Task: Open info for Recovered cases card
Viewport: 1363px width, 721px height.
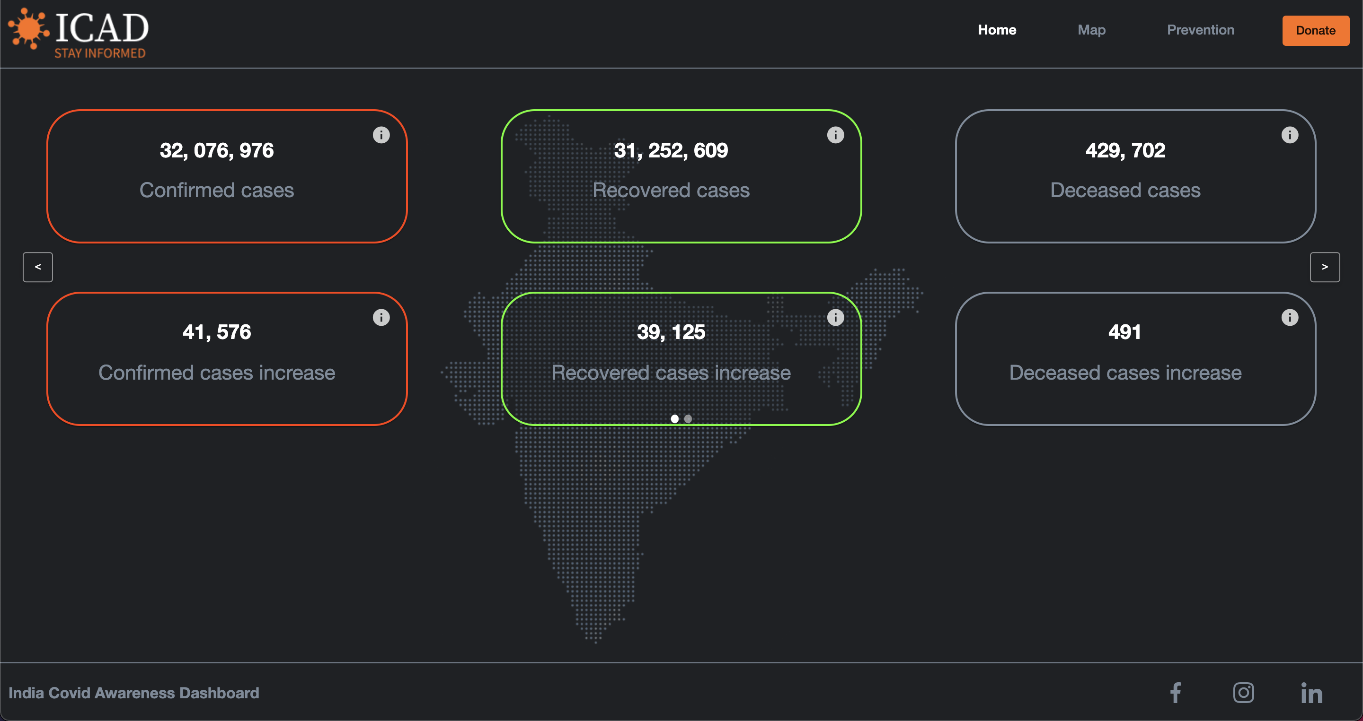Action: tap(835, 135)
